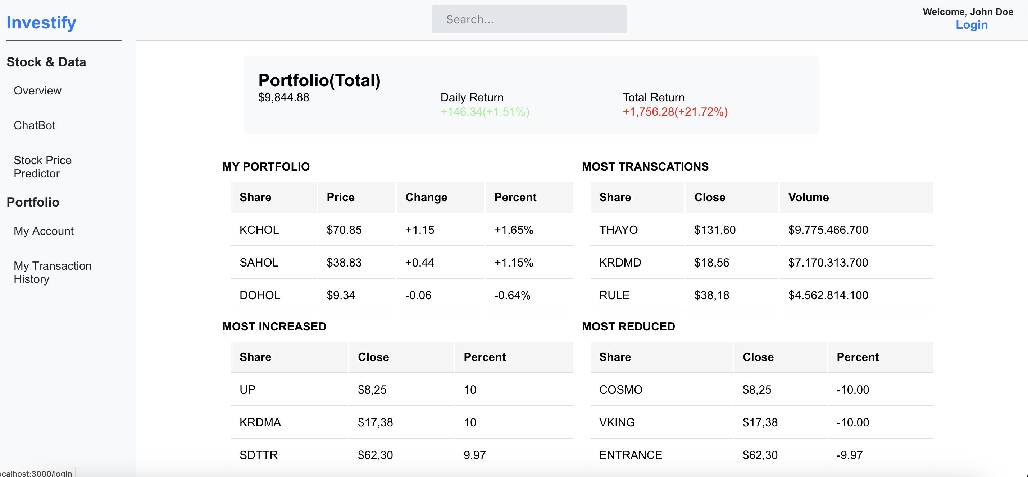Click the Investify logo

click(41, 22)
